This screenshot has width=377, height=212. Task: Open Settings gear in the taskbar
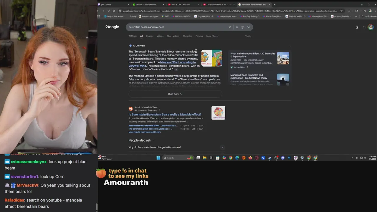pyautogui.click(x=302, y=158)
